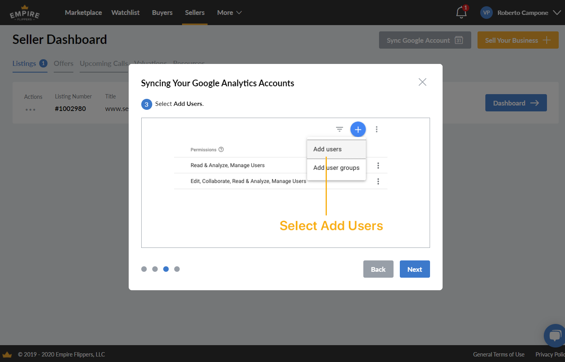
Task: Click the Empire Flippers logo
Action: point(25,13)
